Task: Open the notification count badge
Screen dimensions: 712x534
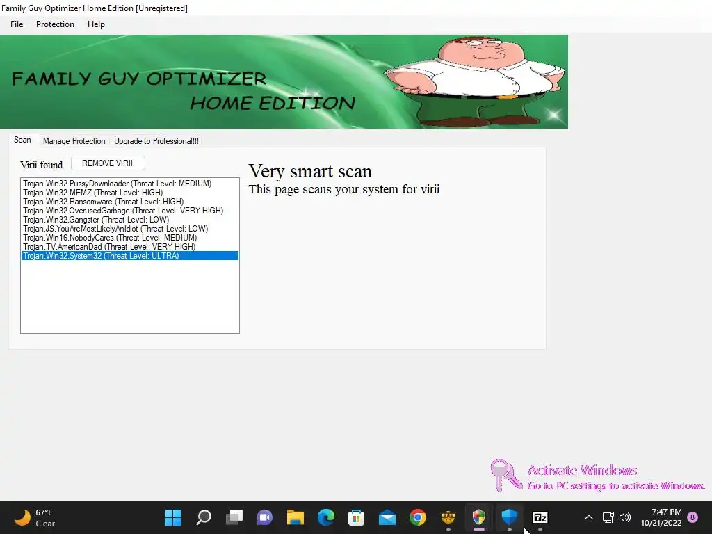Action: pyautogui.click(x=693, y=517)
